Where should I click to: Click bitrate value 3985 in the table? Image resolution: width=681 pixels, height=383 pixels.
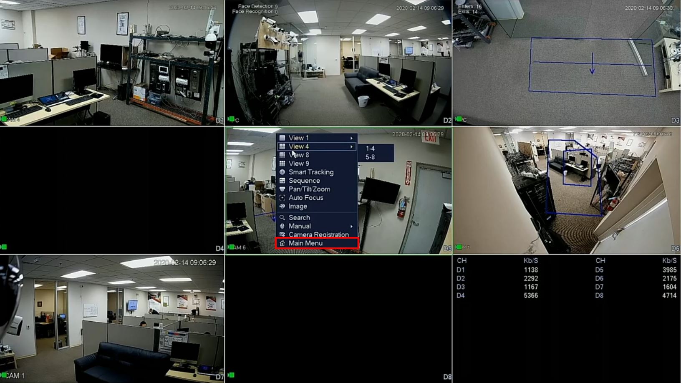669,270
